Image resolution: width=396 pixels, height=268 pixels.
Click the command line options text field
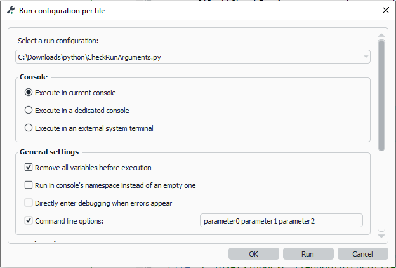(280, 221)
